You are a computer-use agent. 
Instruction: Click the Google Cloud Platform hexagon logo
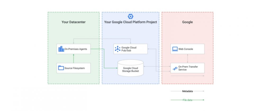click(x=130, y=16)
